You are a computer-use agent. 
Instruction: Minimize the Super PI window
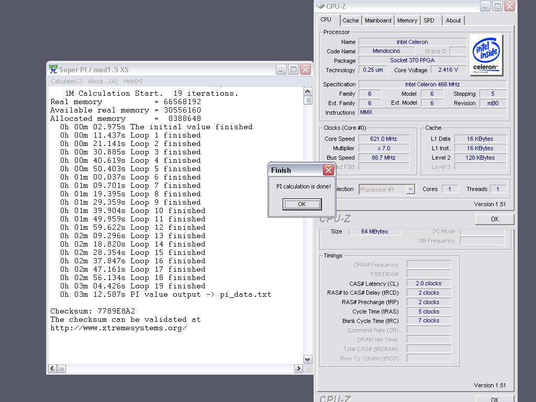281,70
